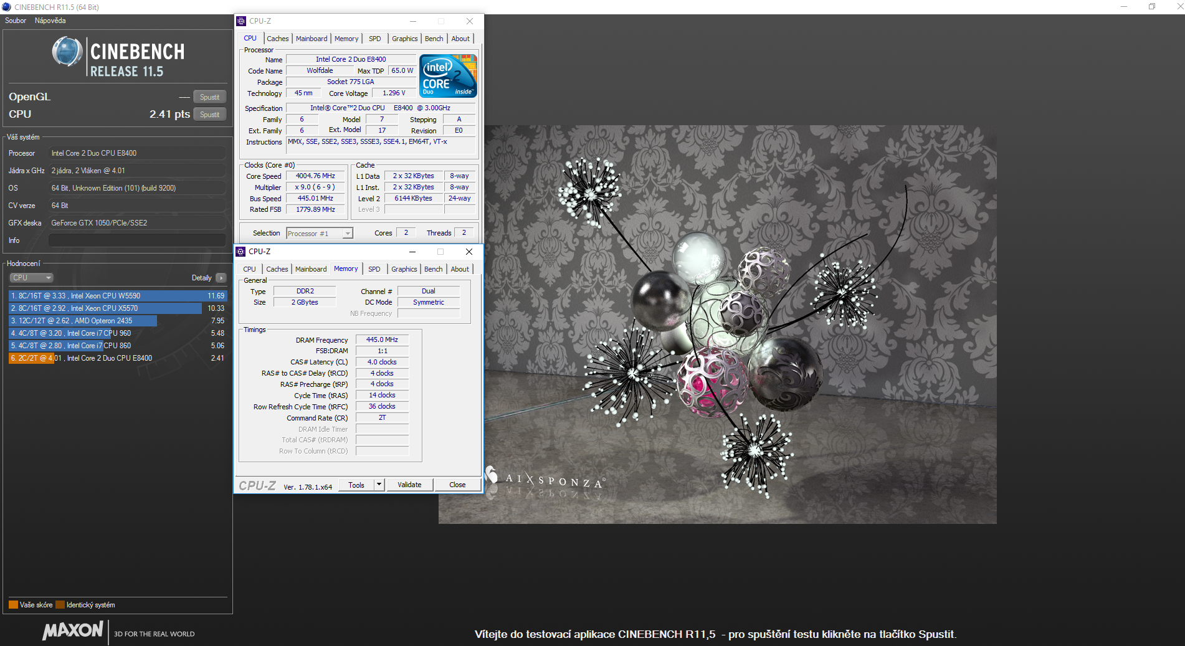The width and height of the screenshot is (1185, 646).
Task: Click the DRAM Frequency value 445.0 MHz
Action: (x=382, y=340)
